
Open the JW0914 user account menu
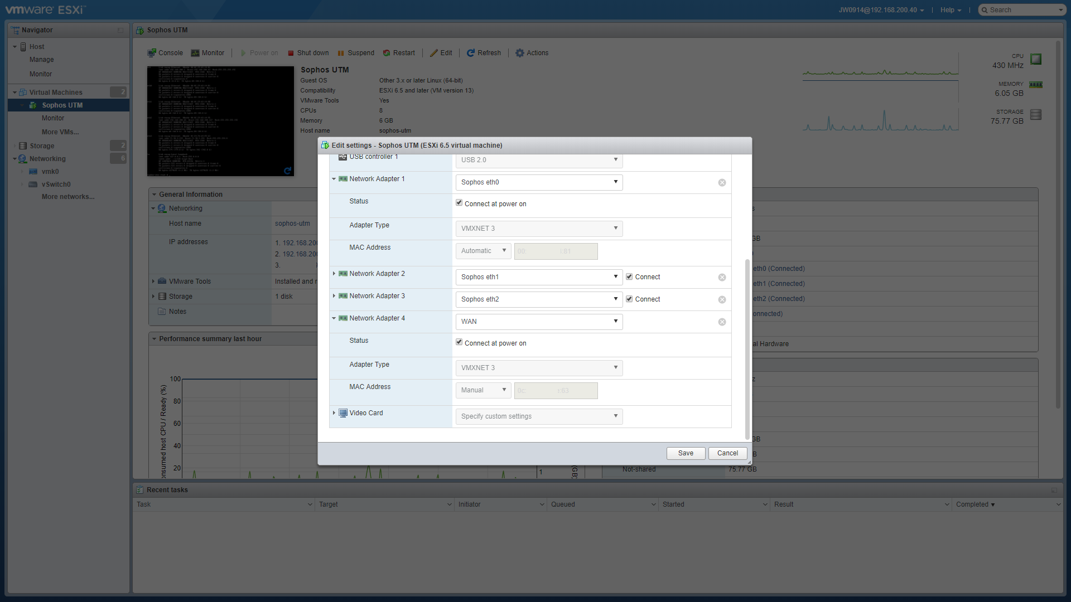tap(881, 10)
